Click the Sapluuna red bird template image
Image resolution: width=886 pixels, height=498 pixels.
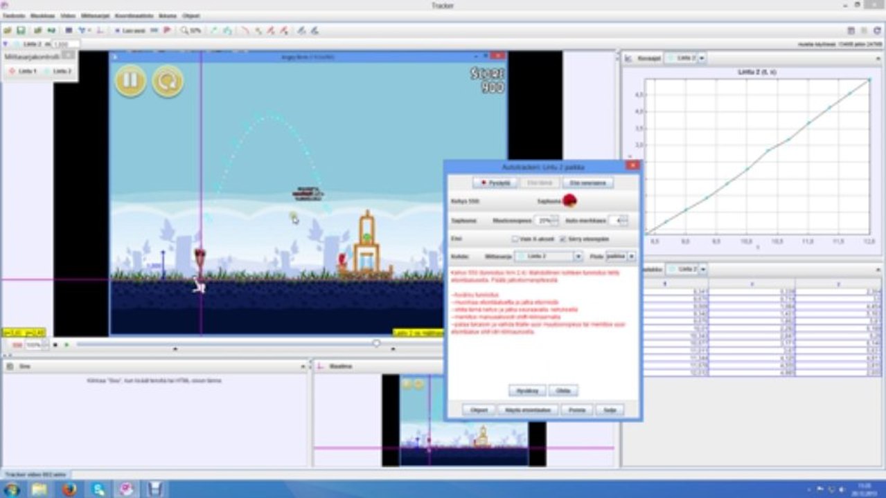pyautogui.click(x=569, y=201)
